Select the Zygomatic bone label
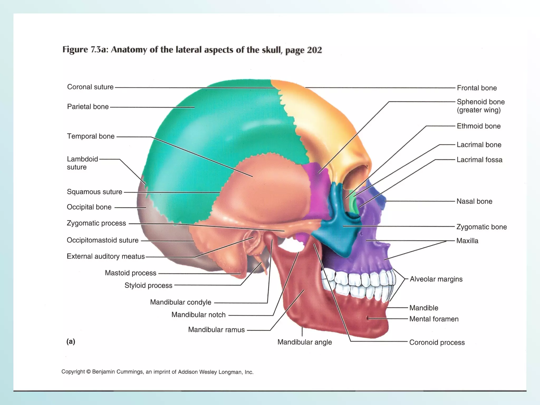 pyautogui.click(x=481, y=227)
